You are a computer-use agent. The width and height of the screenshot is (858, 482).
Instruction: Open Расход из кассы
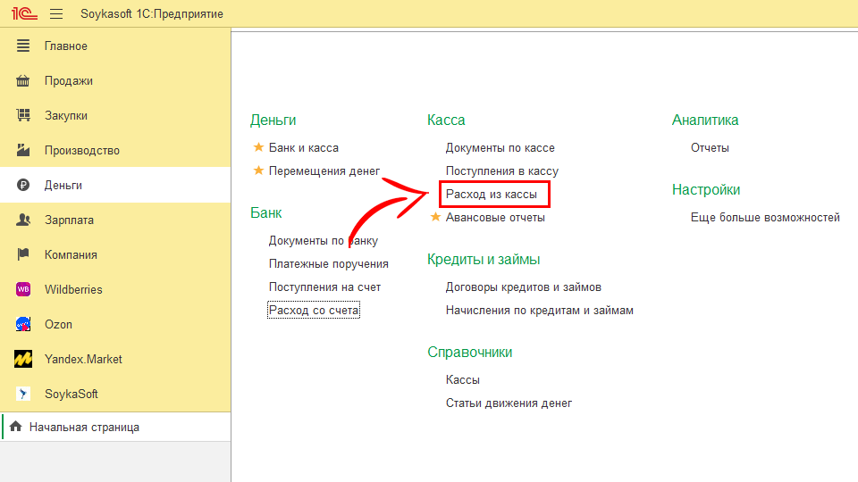492,194
